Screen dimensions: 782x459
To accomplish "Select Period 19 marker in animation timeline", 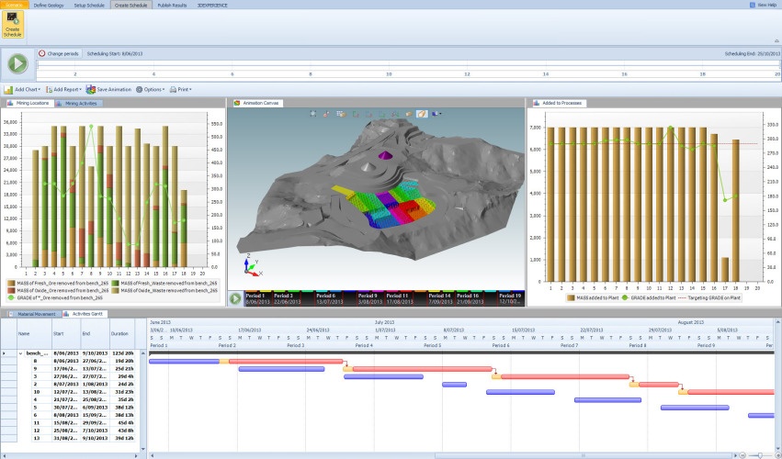I will 510,298.
